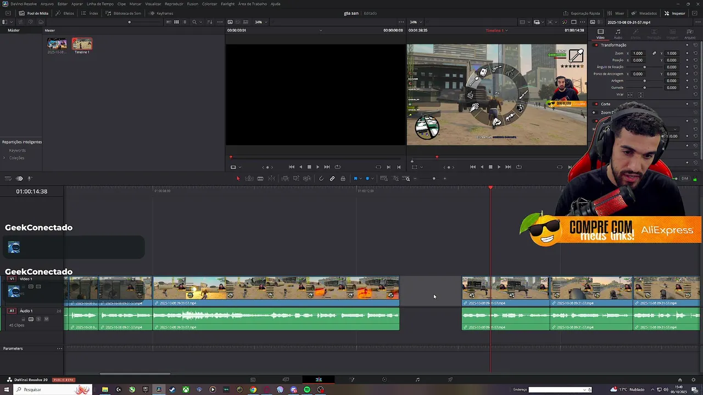Stop playback in timeline viewer
Viewport: 703px width, 395px height.
(x=490, y=167)
